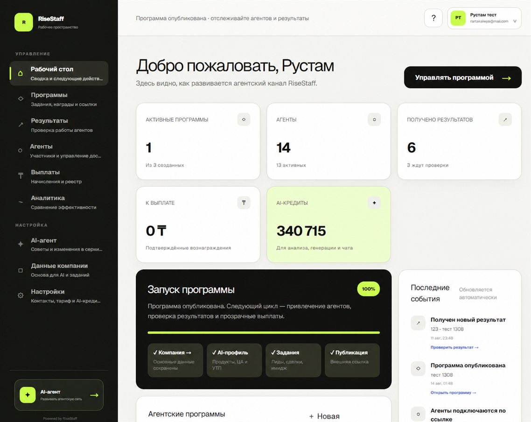Open the Настройки menu item
The width and height of the screenshot is (531, 422).
point(59,295)
